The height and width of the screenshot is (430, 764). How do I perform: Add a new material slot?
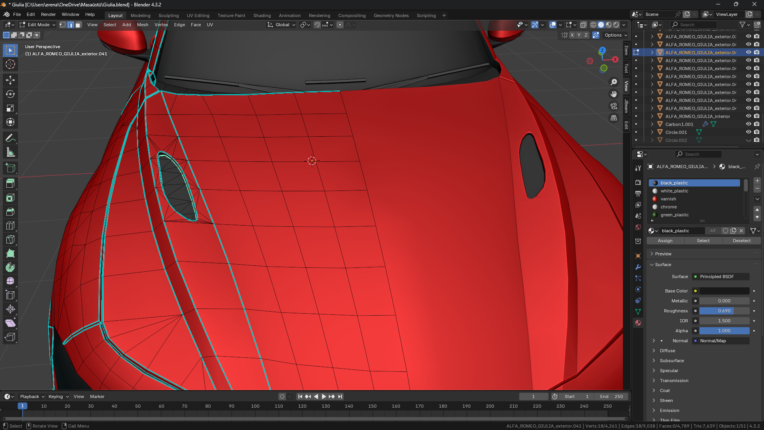click(757, 181)
